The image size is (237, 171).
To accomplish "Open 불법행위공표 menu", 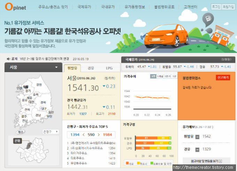I will pos(164,7).
